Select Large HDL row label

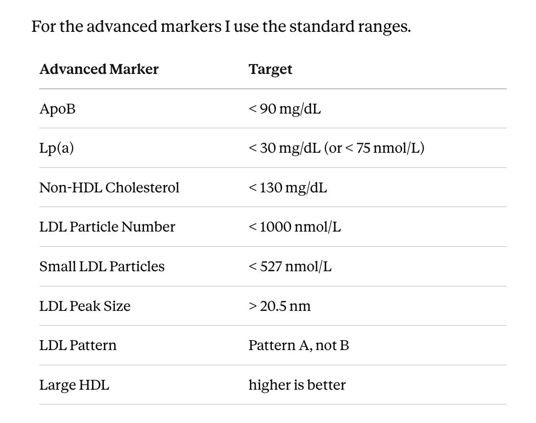[x=74, y=385]
